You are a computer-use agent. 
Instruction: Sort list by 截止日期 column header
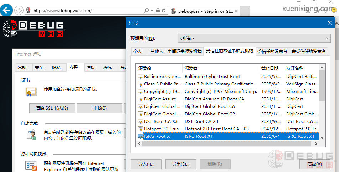271,68
